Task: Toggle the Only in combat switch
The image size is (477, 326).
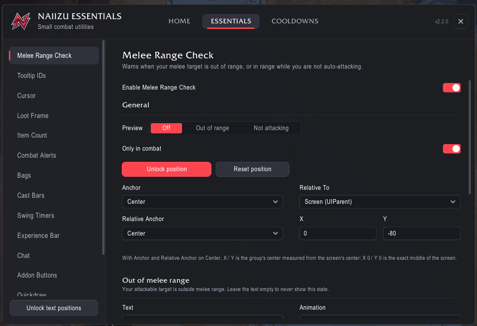Action: pyautogui.click(x=451, y=149)
